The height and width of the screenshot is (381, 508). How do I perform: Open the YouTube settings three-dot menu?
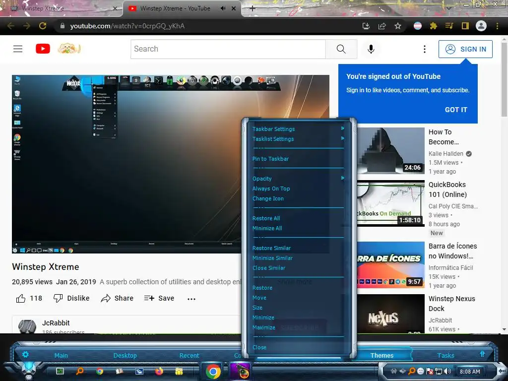tap(425, 49)
